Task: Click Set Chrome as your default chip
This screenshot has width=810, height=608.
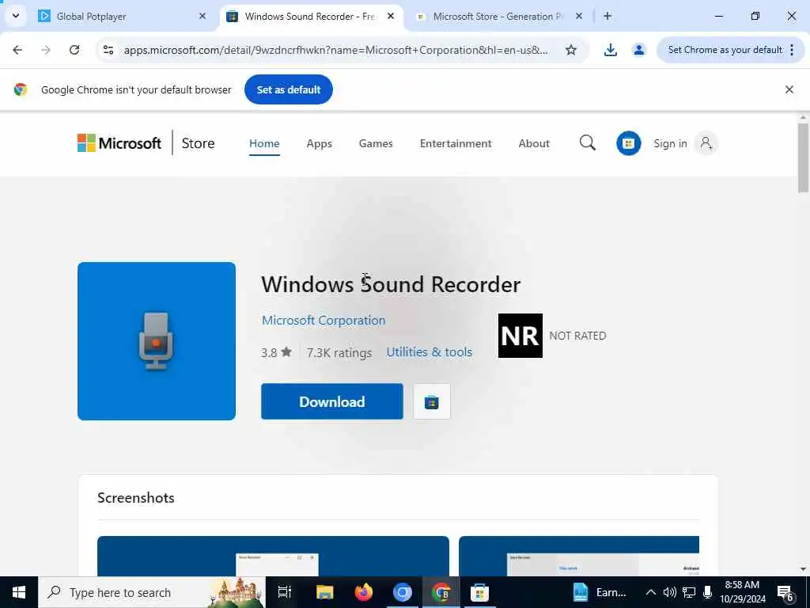Action: (x=725, y=50)
